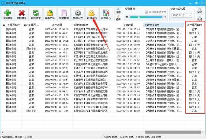Click the 删除单号 red cross icon
This screenshot has width=206, height=139.
click(x=22, y=13)
